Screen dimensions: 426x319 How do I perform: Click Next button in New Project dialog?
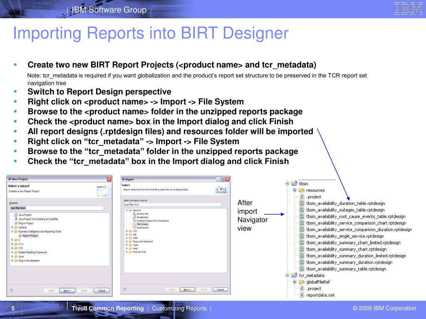67,290
